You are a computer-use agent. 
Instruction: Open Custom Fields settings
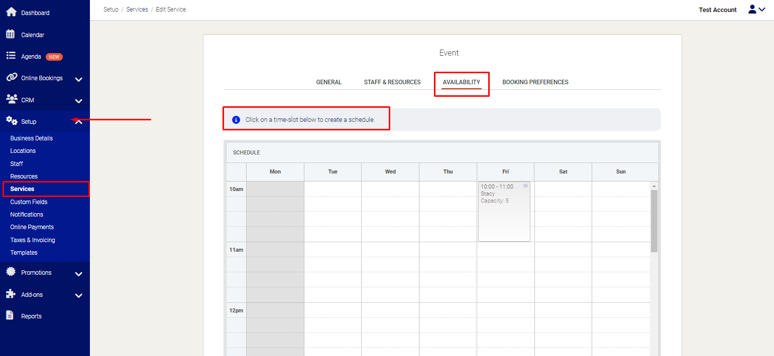(29, 202)
